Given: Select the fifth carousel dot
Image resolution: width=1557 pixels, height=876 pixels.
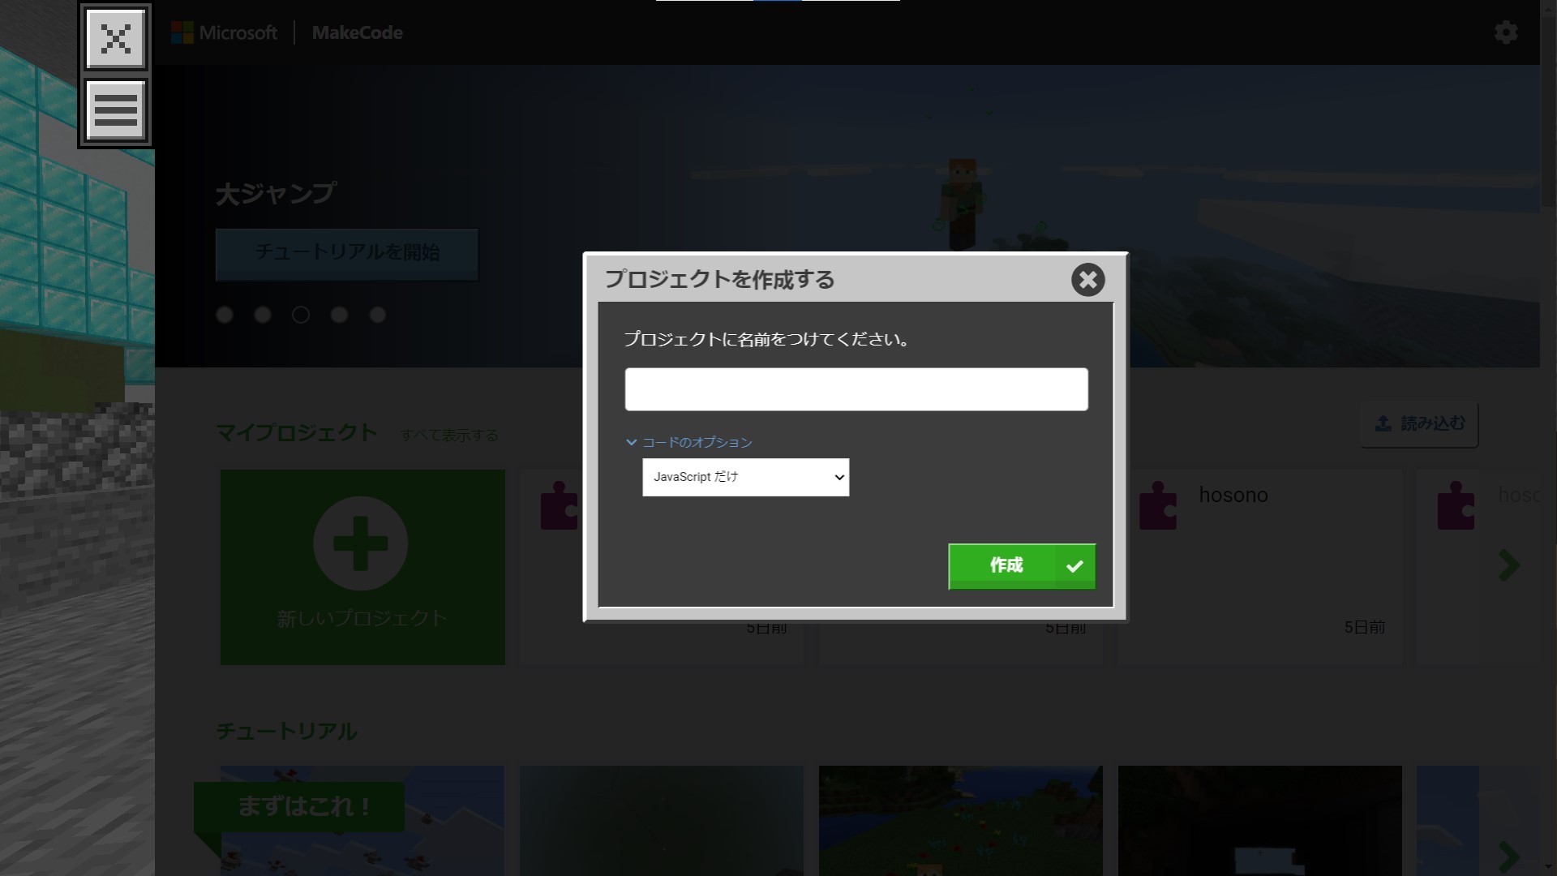Looking at the screenshot, I should tap(378, 315).
